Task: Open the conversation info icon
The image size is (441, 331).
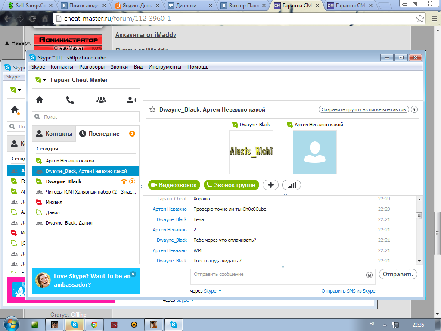Action: [414, 109]
